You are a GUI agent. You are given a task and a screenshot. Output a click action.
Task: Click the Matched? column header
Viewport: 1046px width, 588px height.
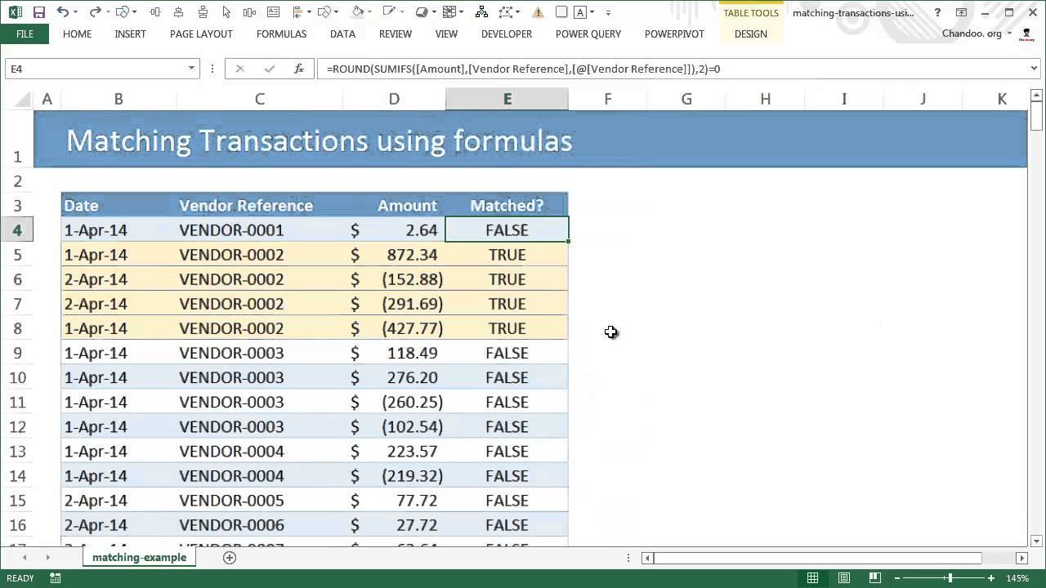click(x=507, y=205)
